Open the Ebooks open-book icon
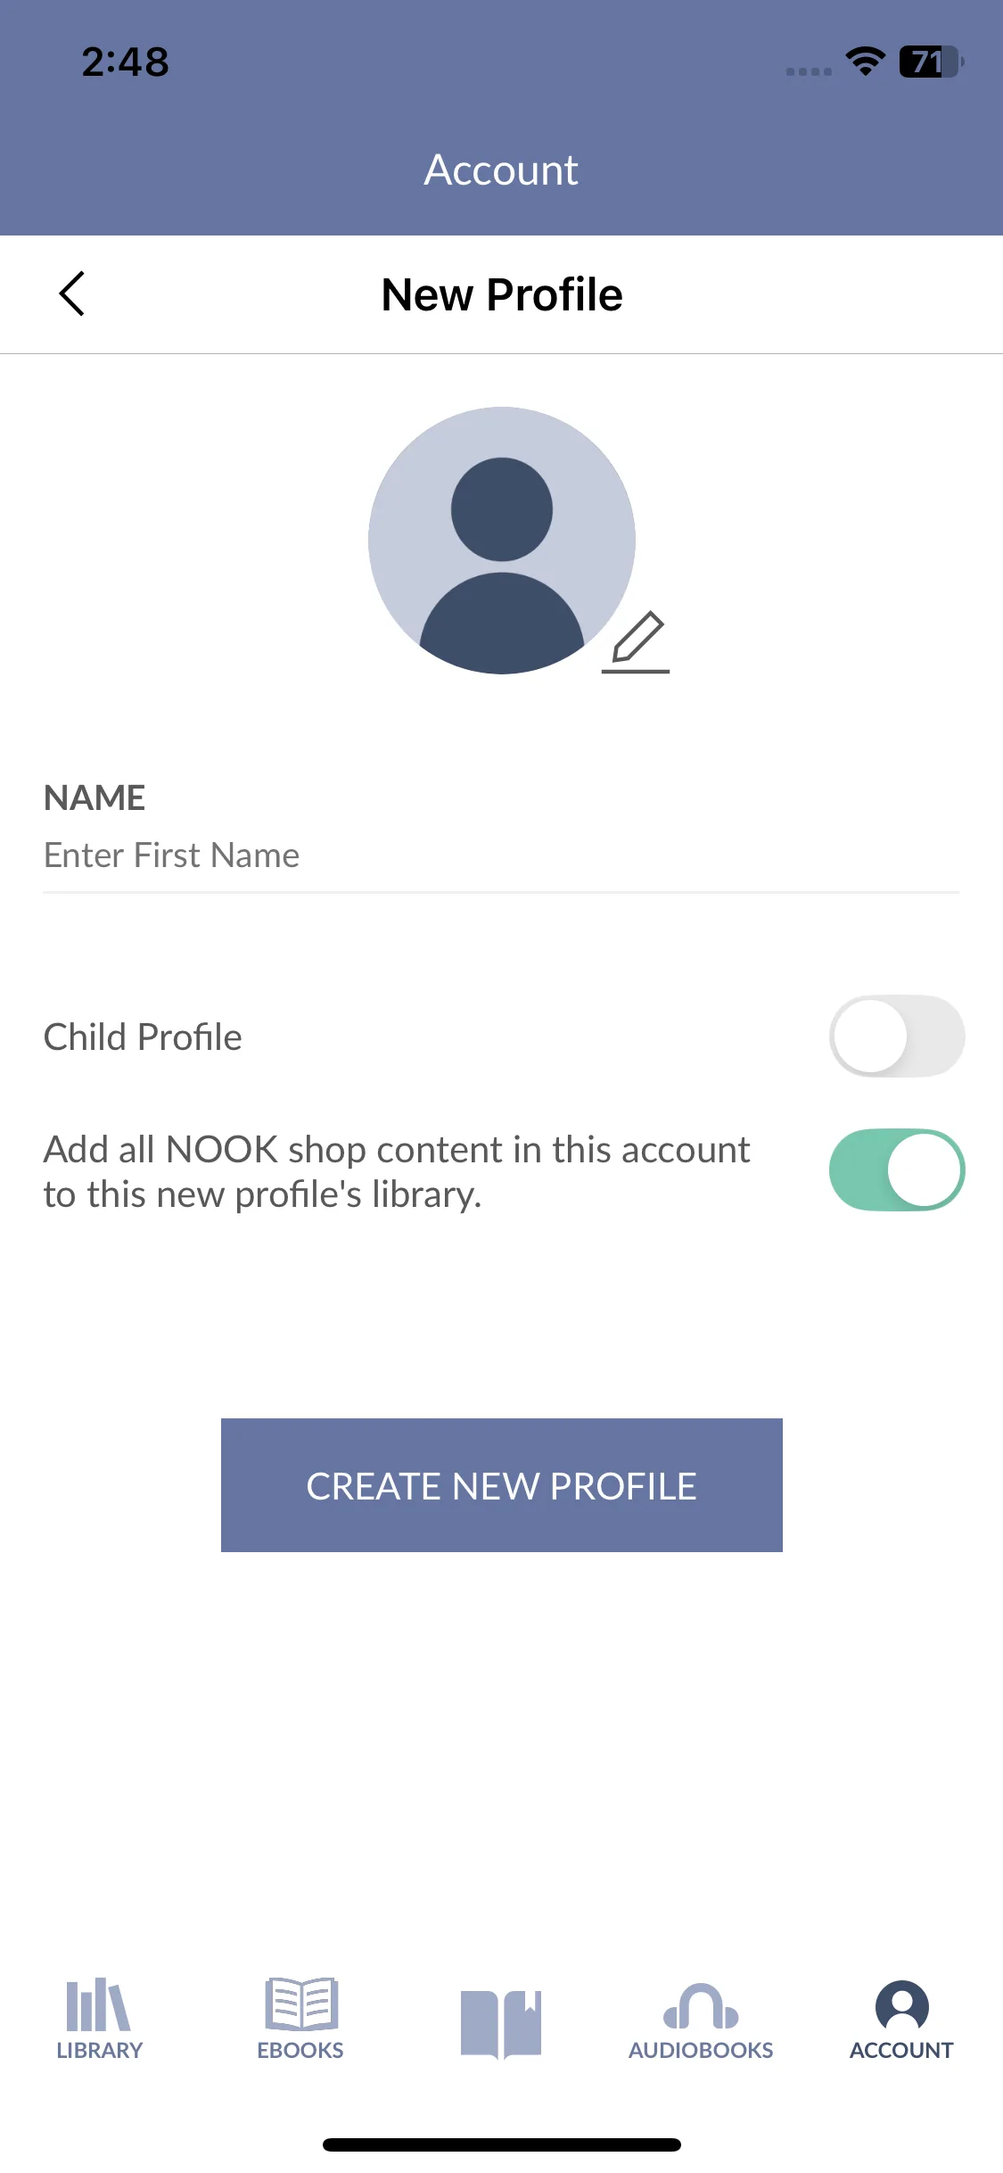The width and height of the screenshot is (1003, 2173). 301,2004
